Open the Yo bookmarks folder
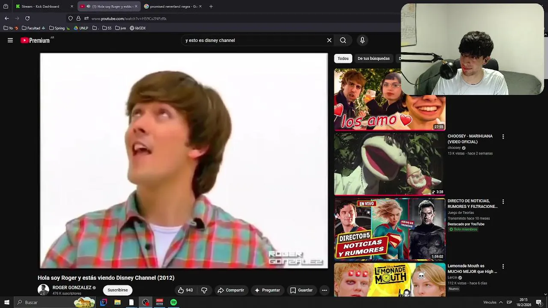 click(10, 28)
